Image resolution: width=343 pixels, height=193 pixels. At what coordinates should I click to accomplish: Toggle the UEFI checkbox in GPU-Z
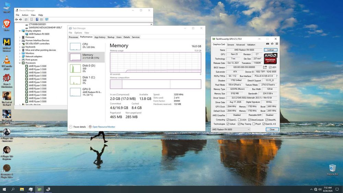coord(270,67)
